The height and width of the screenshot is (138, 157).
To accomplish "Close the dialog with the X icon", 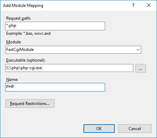I will pyautogui.click(x=149, y=5).
